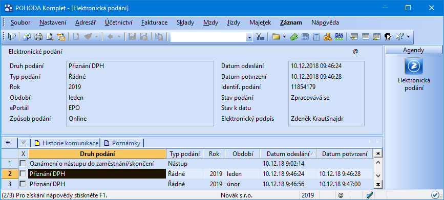Click the exit door toolbar icon

12,36
